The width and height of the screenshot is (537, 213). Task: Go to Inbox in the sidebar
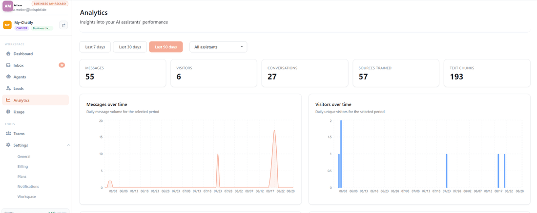pos(35,65)
